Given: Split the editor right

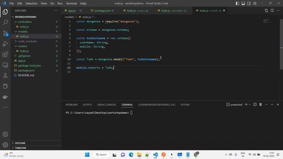Looking at the screenshot, I should (x=272, y=11).
